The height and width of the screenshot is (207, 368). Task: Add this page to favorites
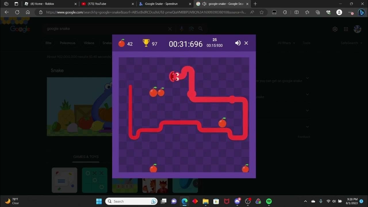click(x=262, y=12)
